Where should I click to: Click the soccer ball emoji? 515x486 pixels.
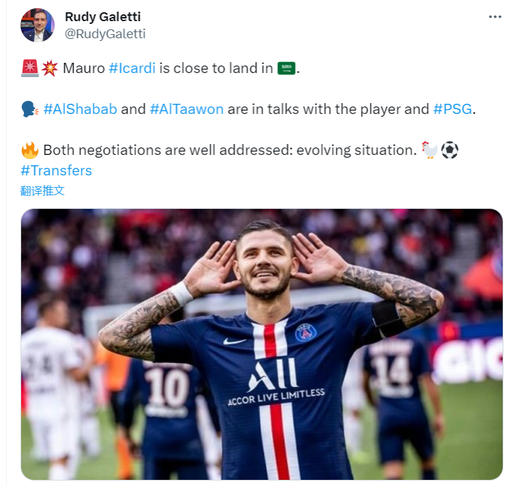click(x=449, y=150)
